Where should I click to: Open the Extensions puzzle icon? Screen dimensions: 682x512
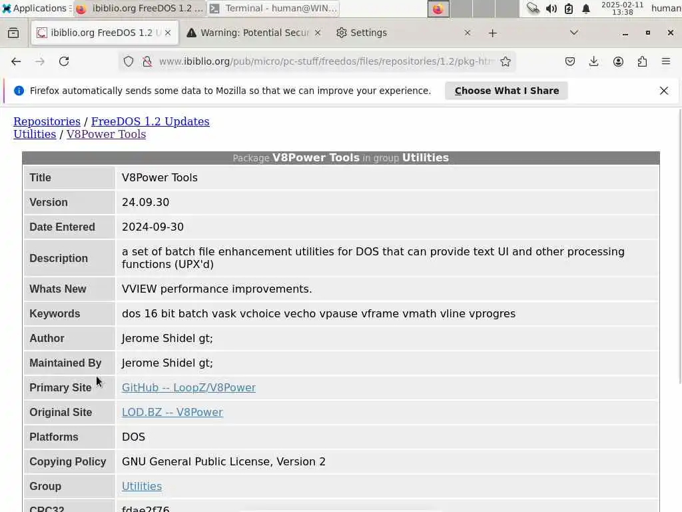642,61
